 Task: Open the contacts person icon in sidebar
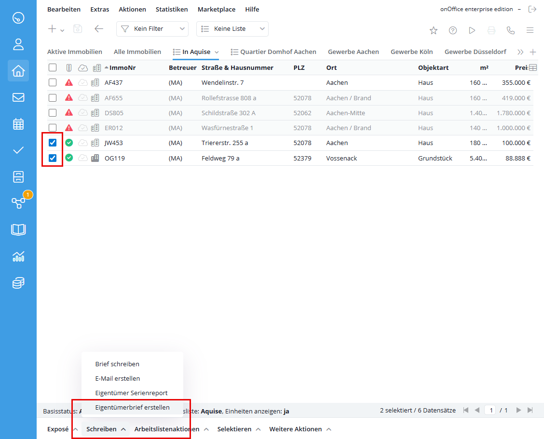click(18, 44)
